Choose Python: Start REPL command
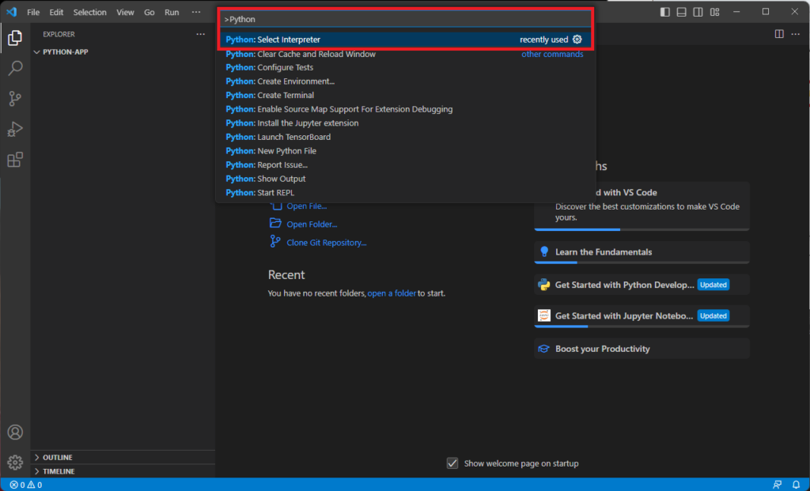 [x=406, y=193]
